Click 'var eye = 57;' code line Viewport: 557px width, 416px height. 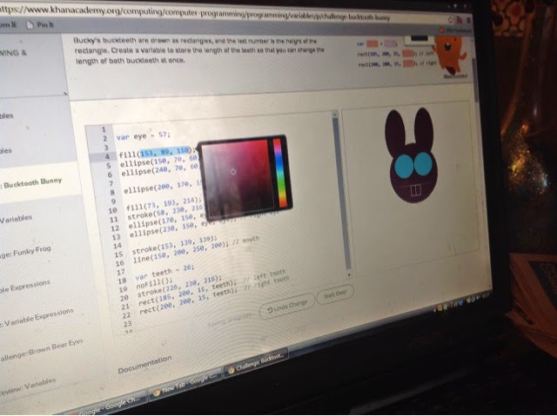click(x=143, y=136)
